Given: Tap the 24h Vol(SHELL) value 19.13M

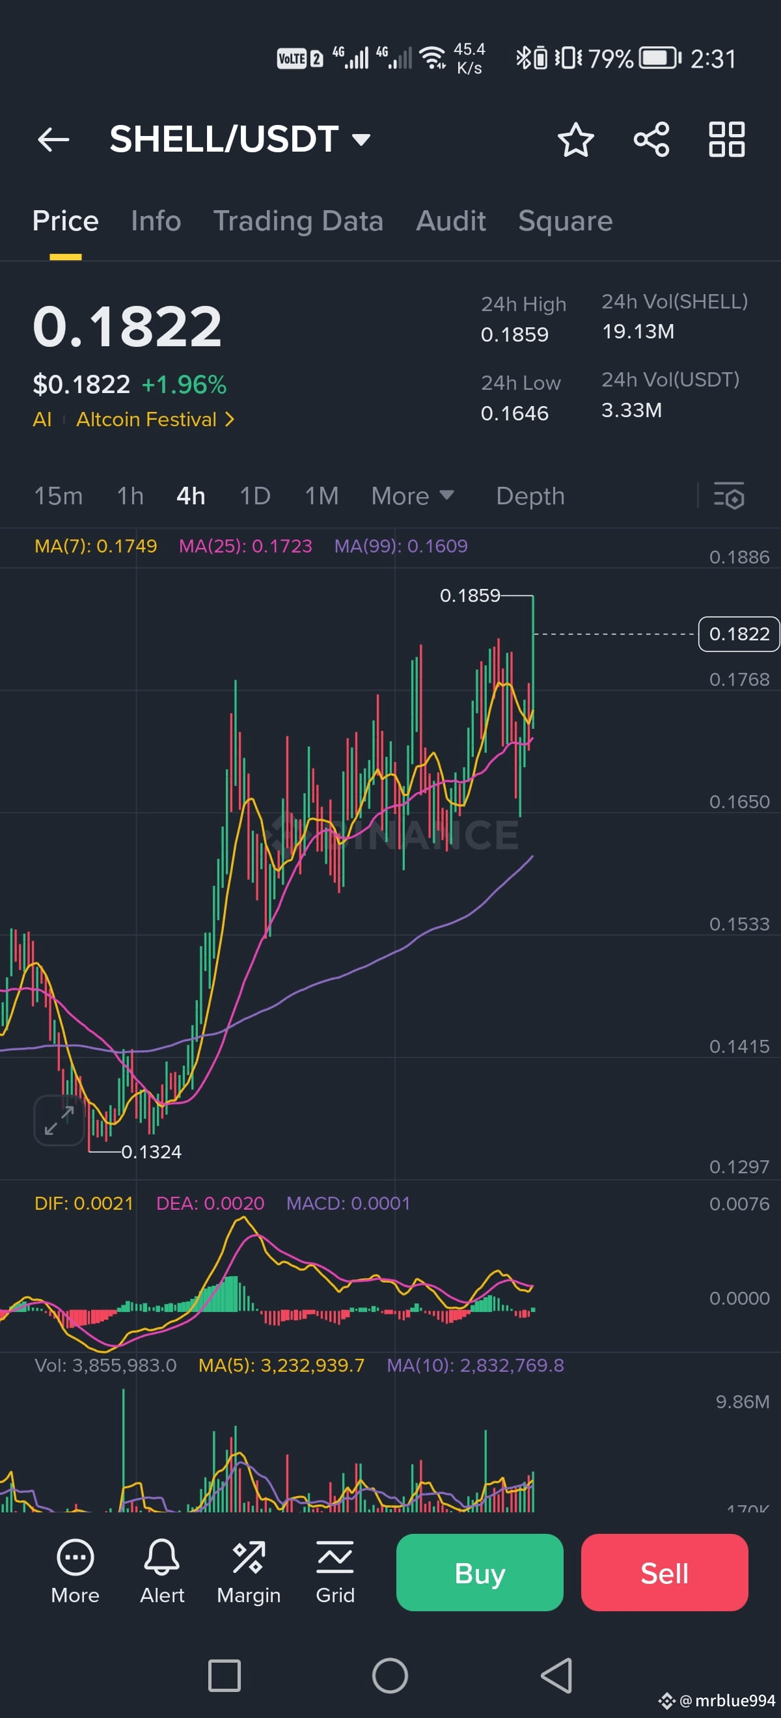Looking at the screenshot, I should tap(638, 331).
